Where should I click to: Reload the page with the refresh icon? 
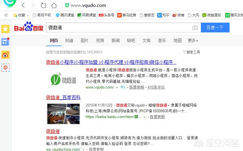click(43, 5)
